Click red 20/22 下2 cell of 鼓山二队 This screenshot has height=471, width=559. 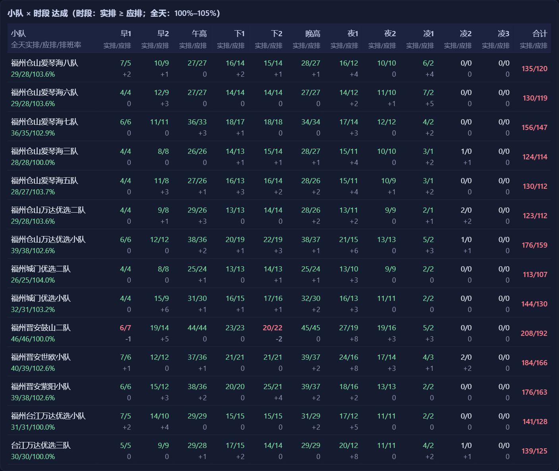(x=273, y=328)
